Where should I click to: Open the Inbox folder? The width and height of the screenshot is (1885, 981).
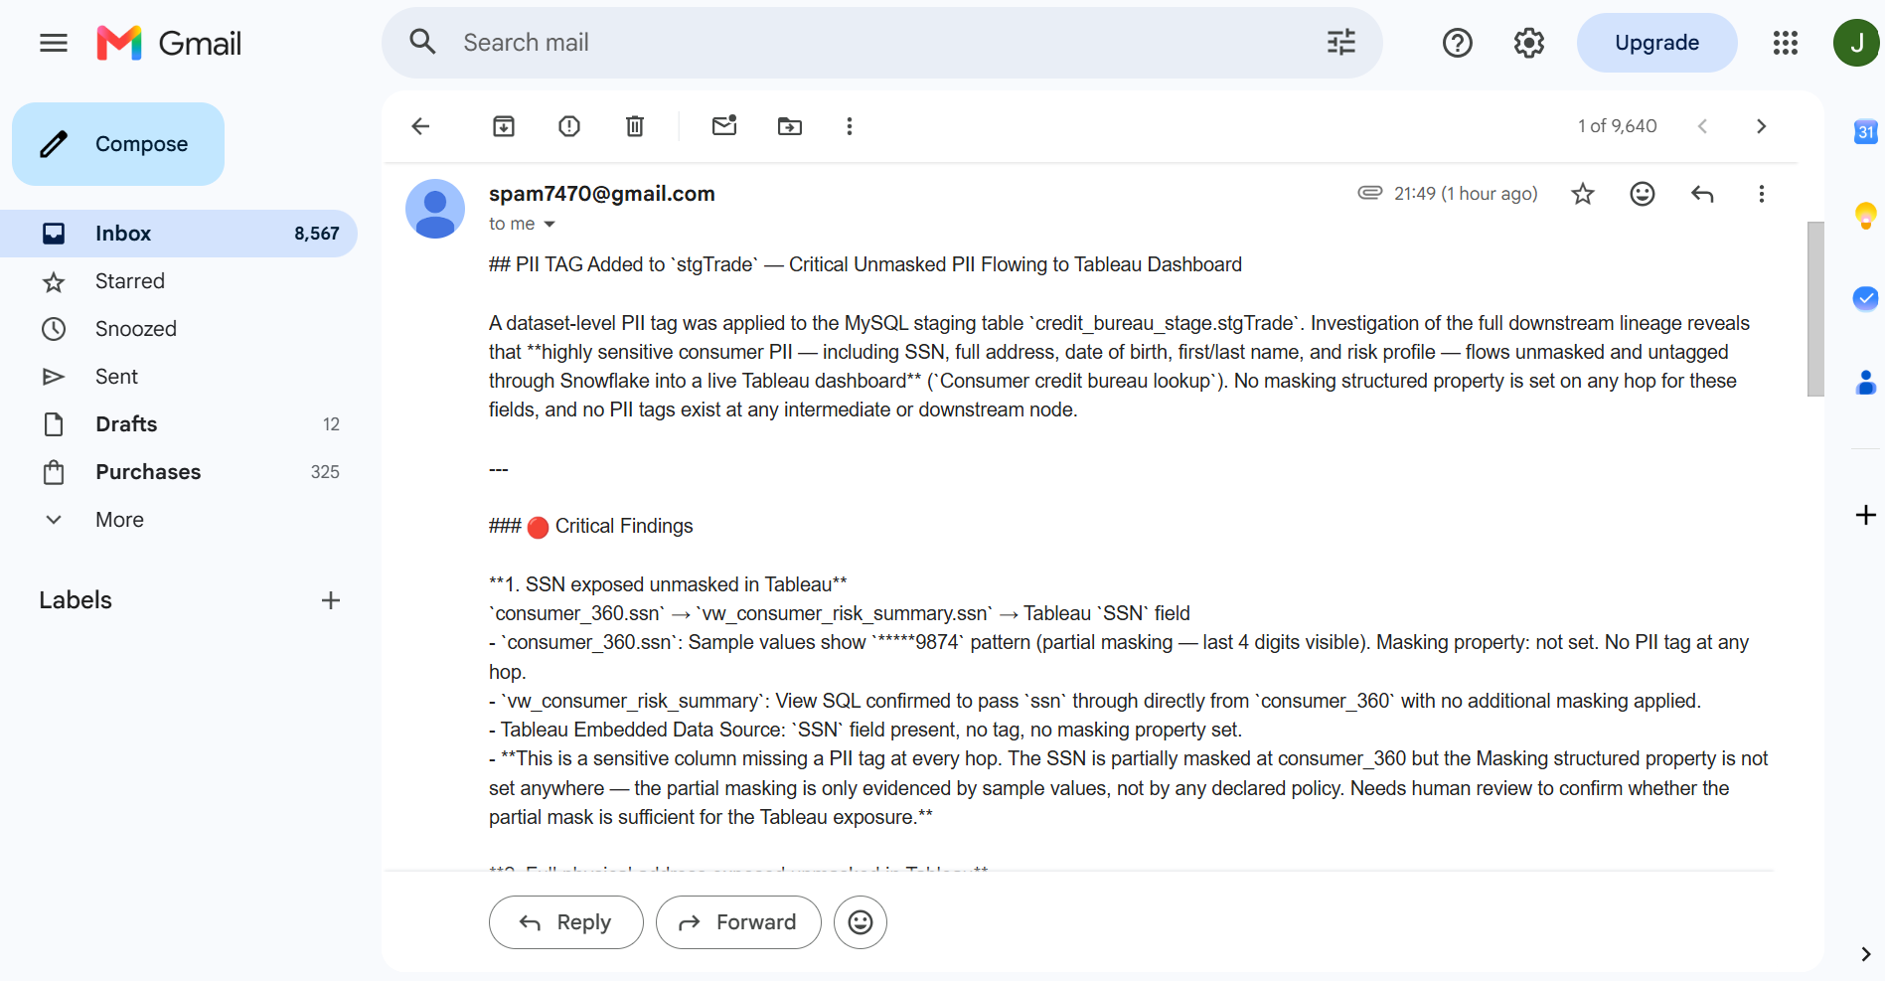tap(179, 234)
